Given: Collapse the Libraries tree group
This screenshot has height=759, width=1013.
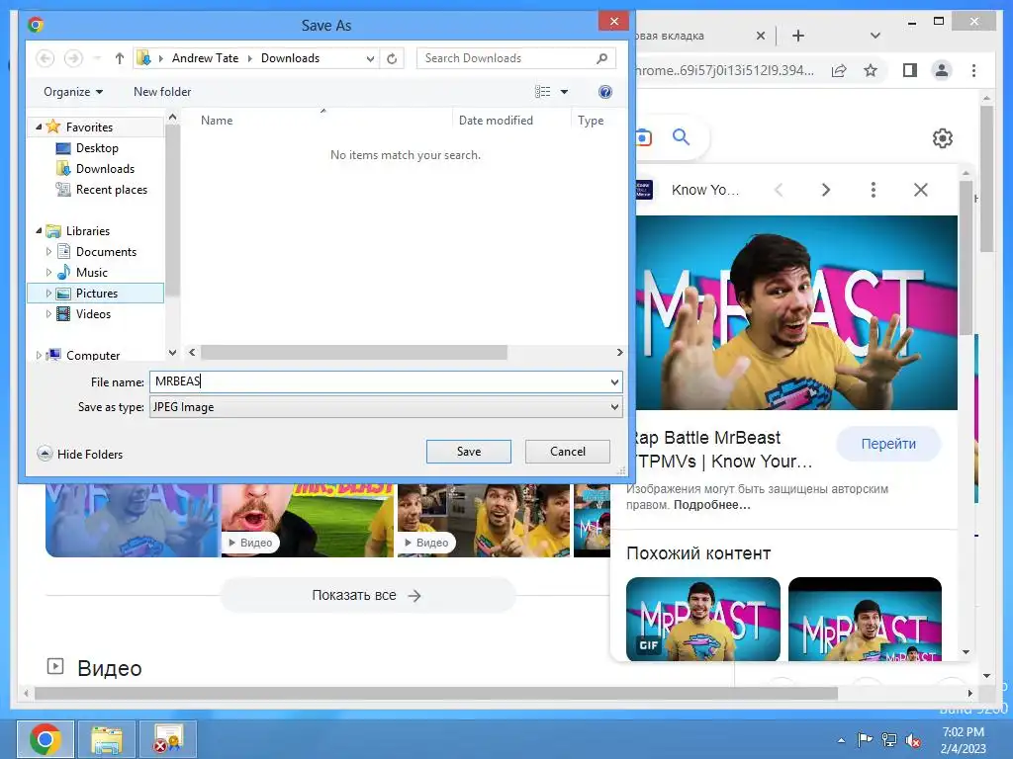Looking at the screenshot, I should (39, 230).
